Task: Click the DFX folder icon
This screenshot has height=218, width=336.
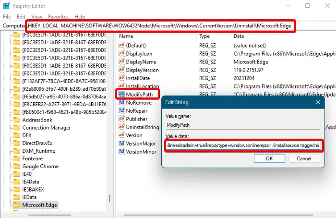Action: pos(16,135)
